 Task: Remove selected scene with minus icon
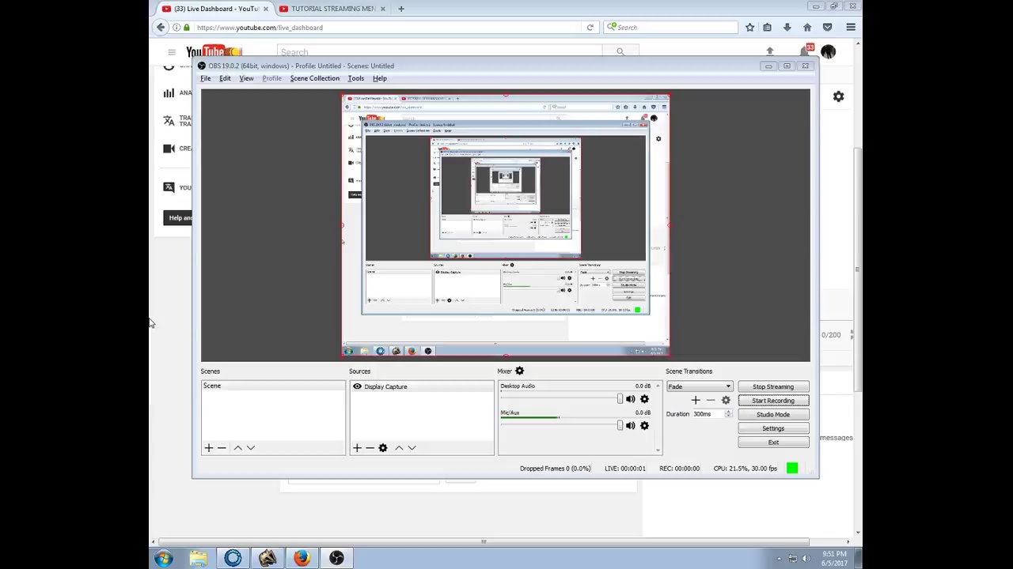click(222, 448)
